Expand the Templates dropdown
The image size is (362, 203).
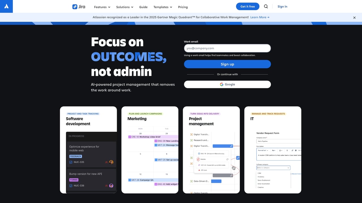(x=163, y=7)
